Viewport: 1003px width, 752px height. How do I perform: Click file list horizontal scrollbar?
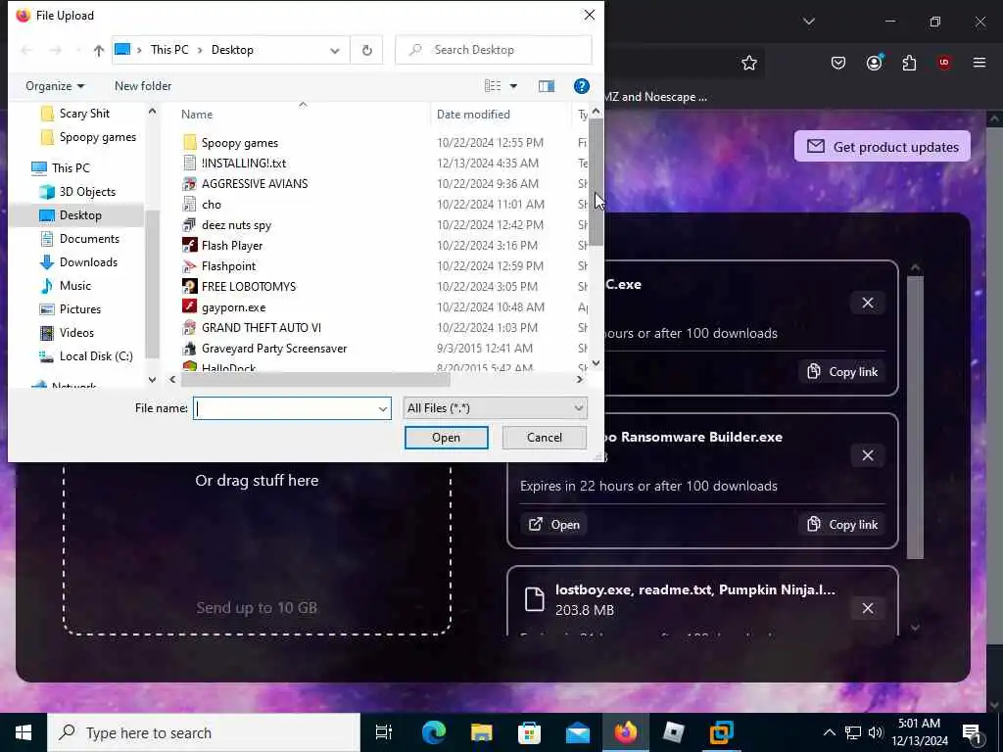click(x=316, y=379)
